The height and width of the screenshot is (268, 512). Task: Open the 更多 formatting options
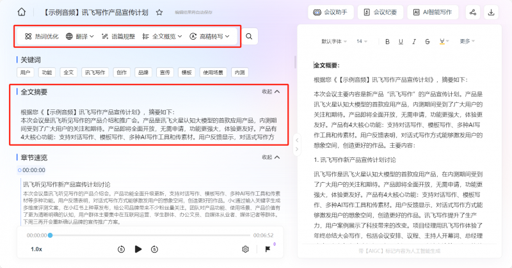467,41
